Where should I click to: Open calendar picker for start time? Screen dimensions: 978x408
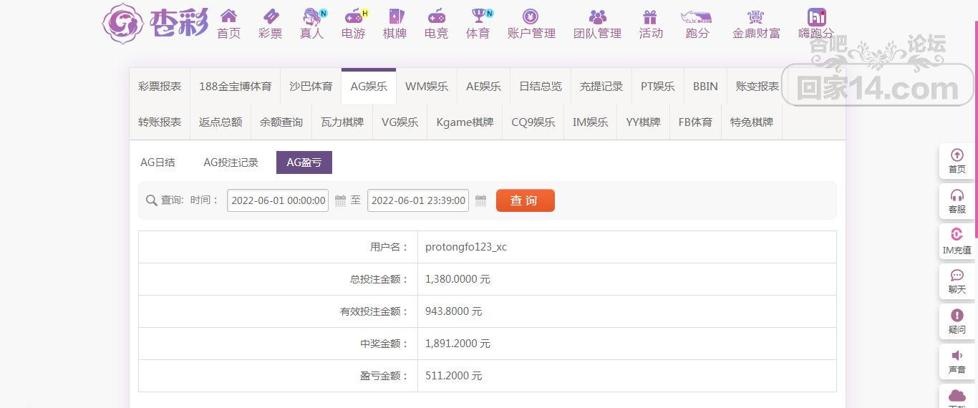341,201
